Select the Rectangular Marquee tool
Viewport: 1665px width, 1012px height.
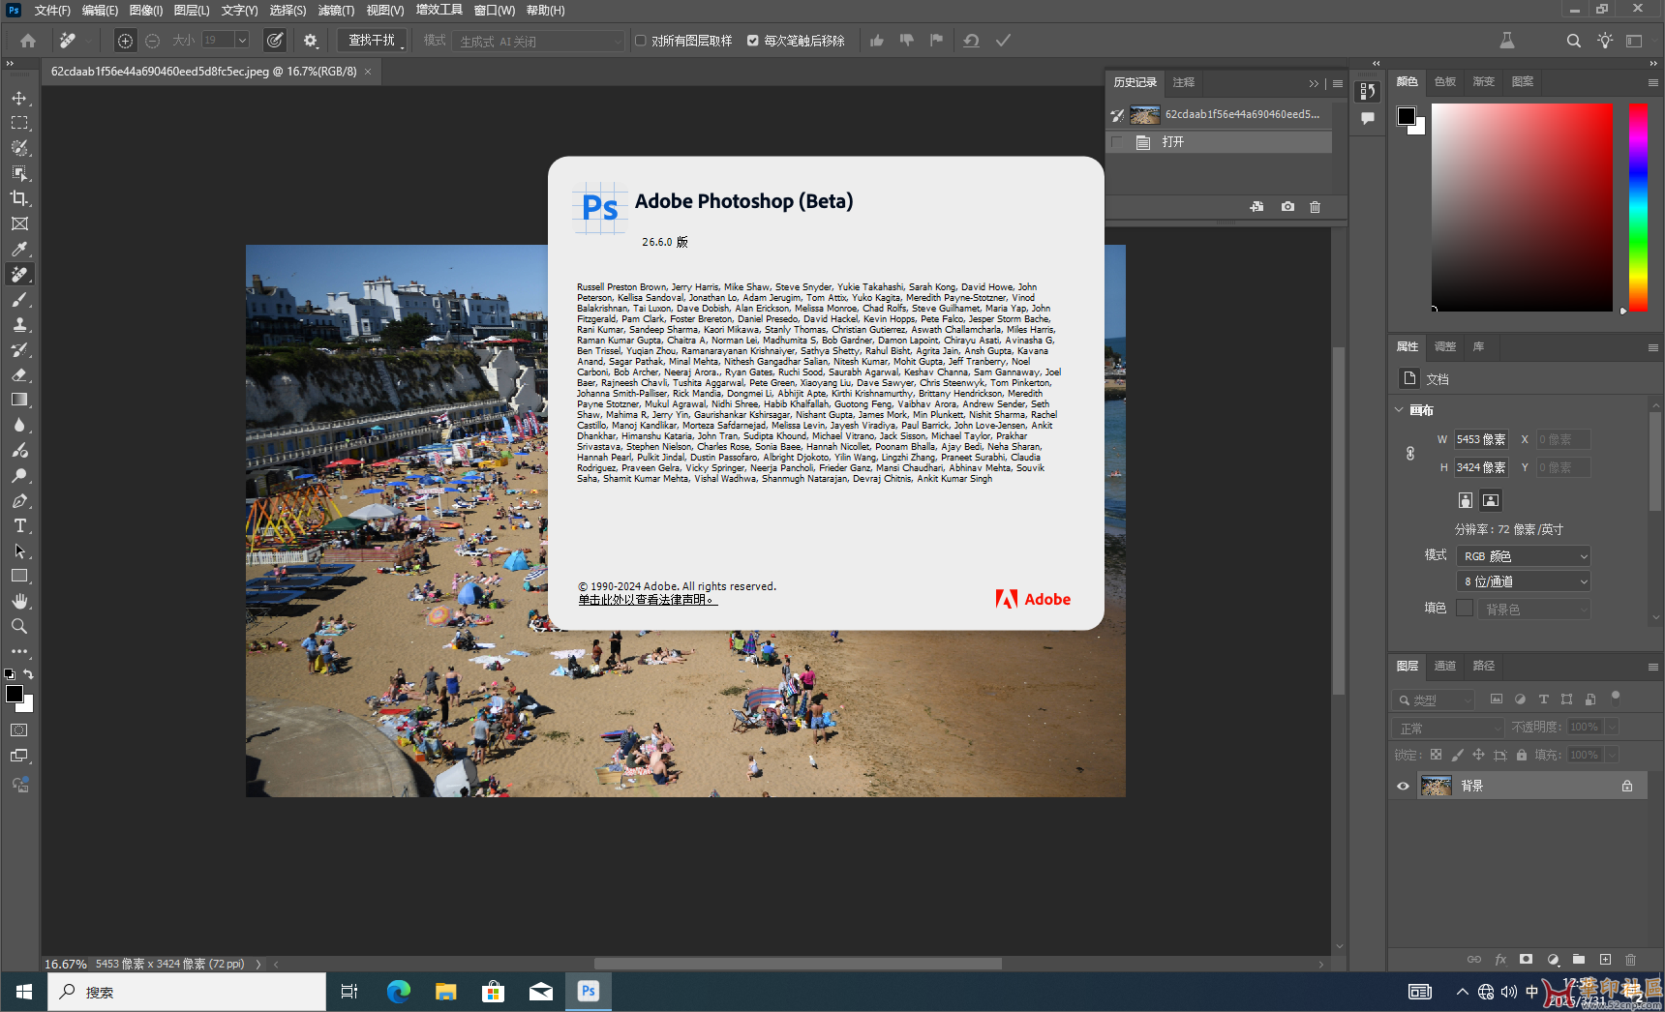tap(19, 123)
